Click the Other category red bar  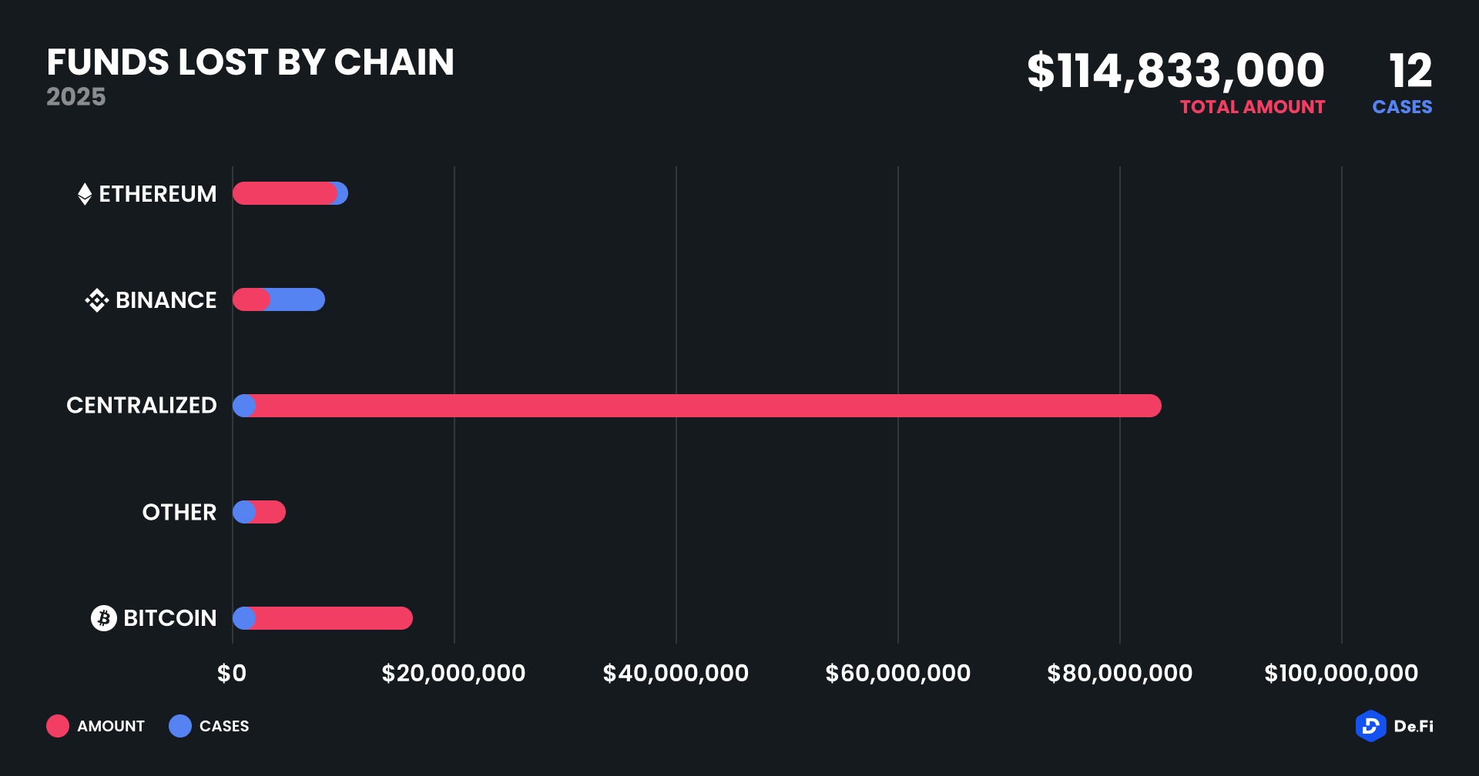pyautogui.click(x=271, y=512)
